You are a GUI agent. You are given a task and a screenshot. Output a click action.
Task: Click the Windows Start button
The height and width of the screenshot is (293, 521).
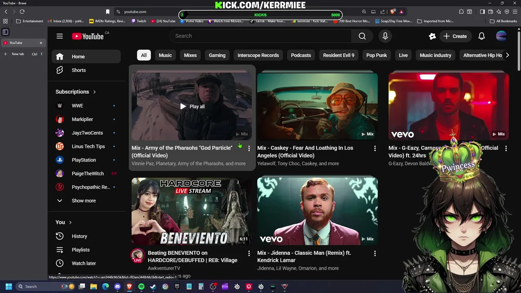[x=9, y=286]
